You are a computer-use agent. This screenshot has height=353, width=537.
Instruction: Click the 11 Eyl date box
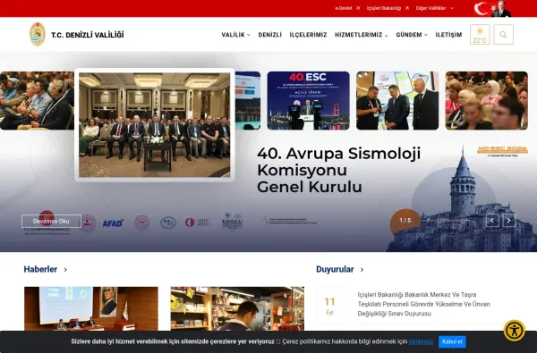tap(329, 305)
